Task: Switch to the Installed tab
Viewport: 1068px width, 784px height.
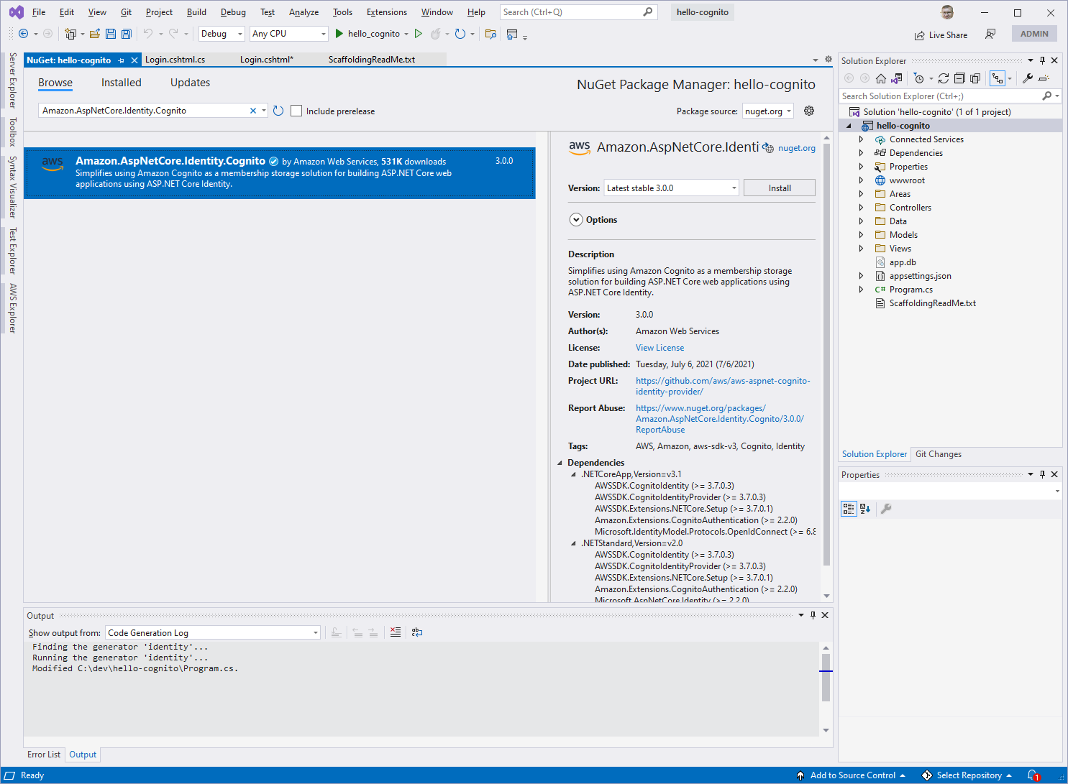Action: click(121, 83)
